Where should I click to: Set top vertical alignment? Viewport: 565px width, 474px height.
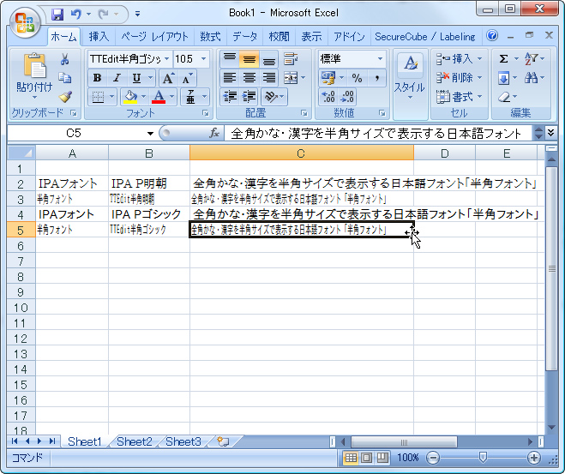(230, 58)
